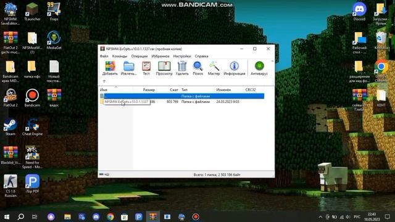This screenshot has height=222, width=395.
Task: Click the red Bandicam record taskbar icon
Action: click(x=196, y=216)
